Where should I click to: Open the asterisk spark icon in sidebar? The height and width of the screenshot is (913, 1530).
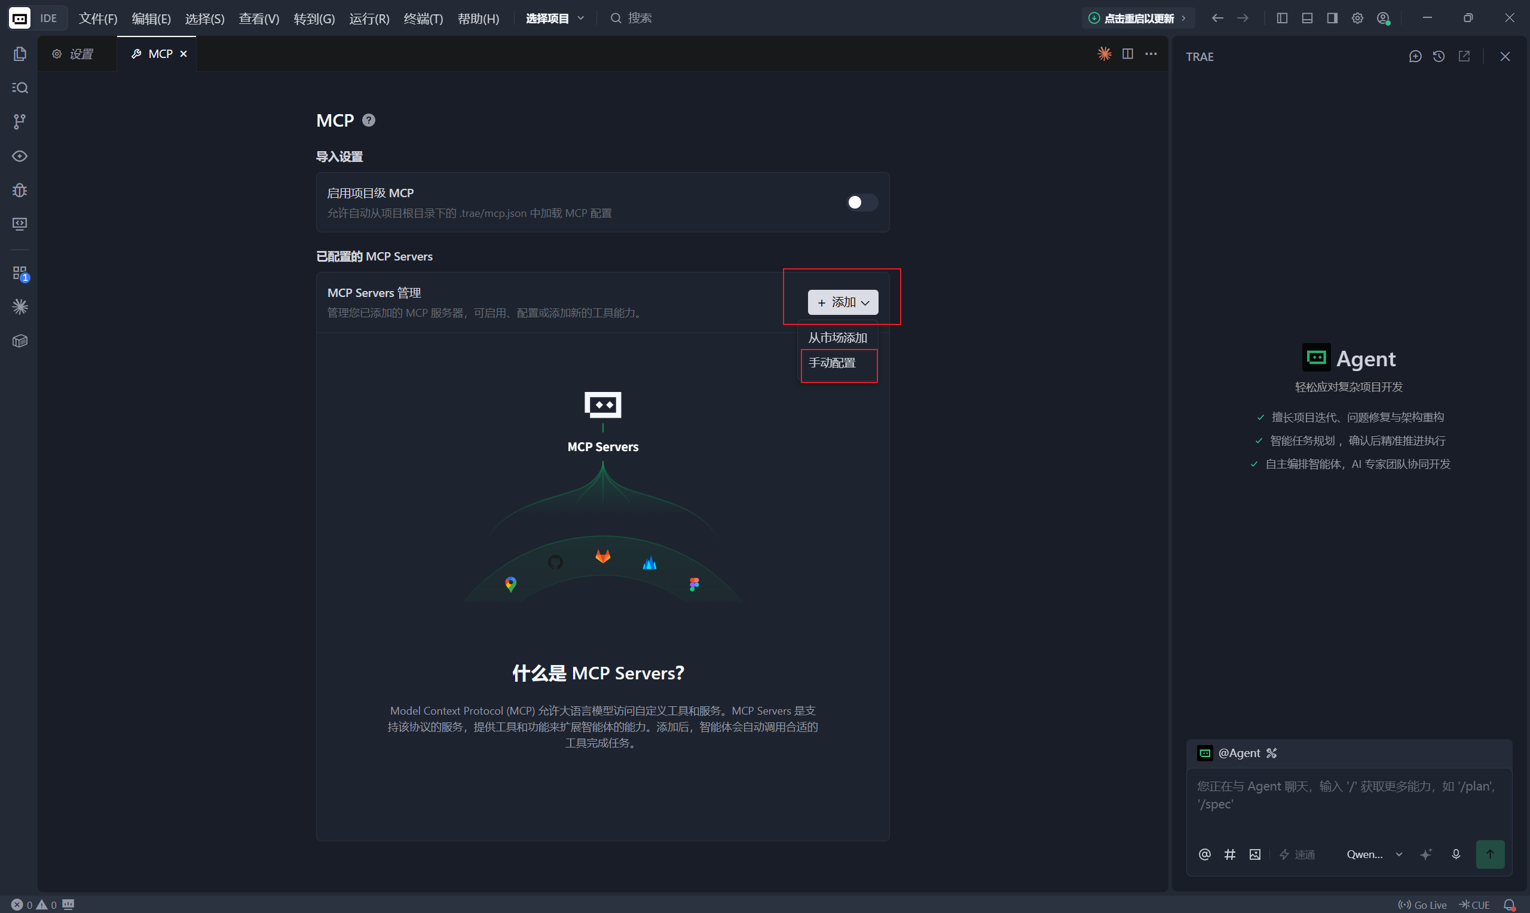coord(20,307)
